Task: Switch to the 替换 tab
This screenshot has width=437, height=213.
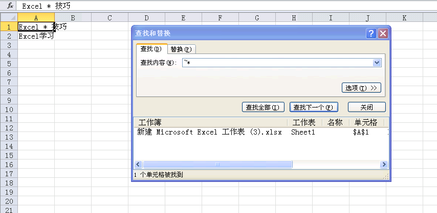Action: tap(181, 49)
